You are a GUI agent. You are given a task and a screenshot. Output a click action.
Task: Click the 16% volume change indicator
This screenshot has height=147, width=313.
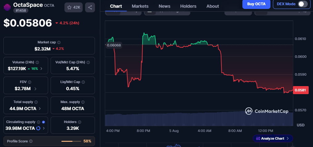[33, 69]
